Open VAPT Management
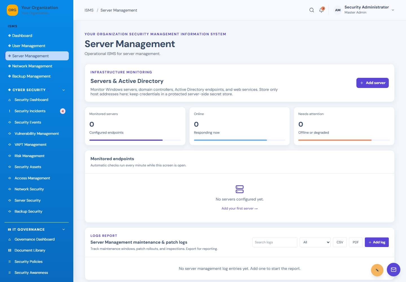The width and height of the screenshot is (406, 282). [x=37, y=145]
